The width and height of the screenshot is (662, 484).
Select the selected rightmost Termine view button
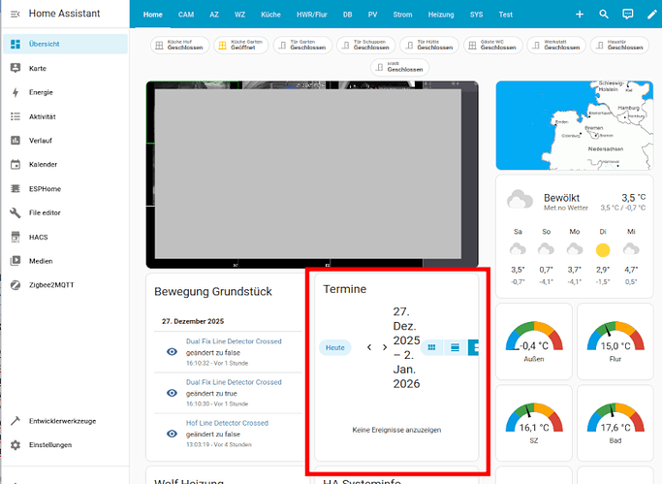point(473,347)
